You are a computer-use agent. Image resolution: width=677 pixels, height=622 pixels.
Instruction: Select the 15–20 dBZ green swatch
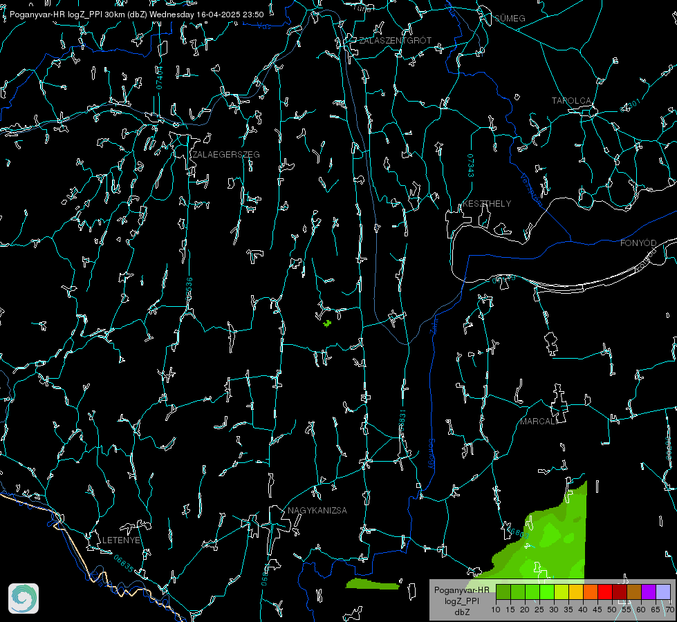(518, 592)
